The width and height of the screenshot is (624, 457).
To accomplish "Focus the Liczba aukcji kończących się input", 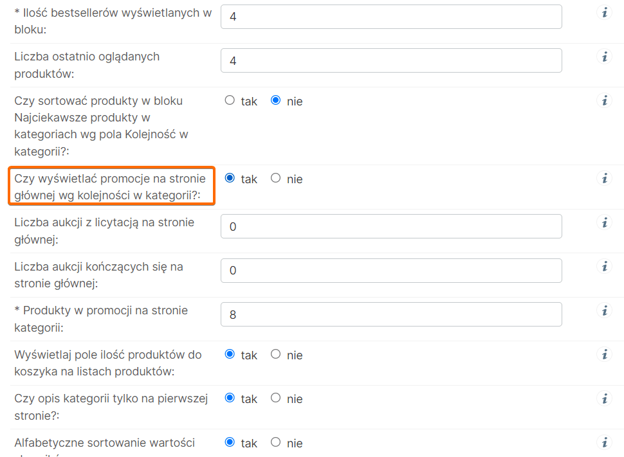I will 391,271.
